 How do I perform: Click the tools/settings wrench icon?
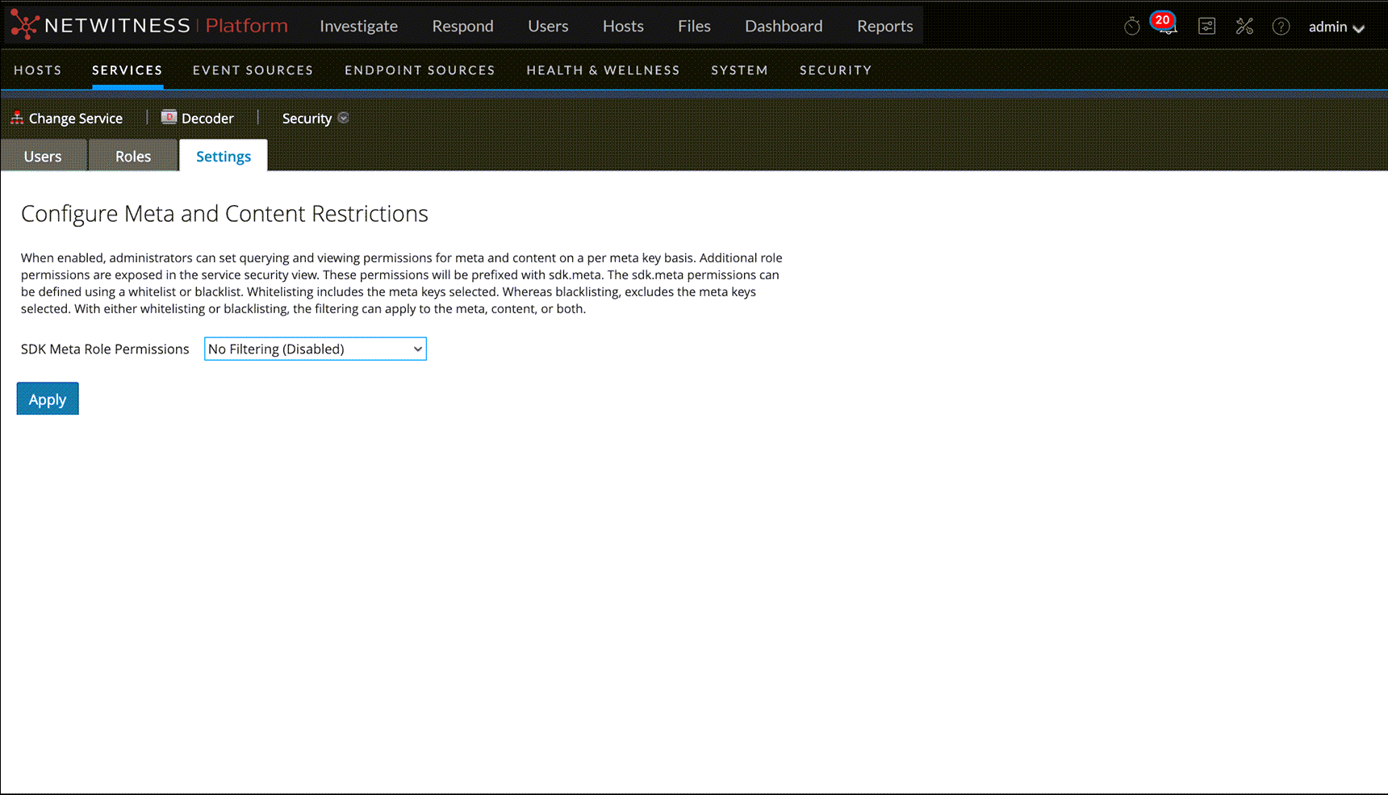[x=1244, y=26]
